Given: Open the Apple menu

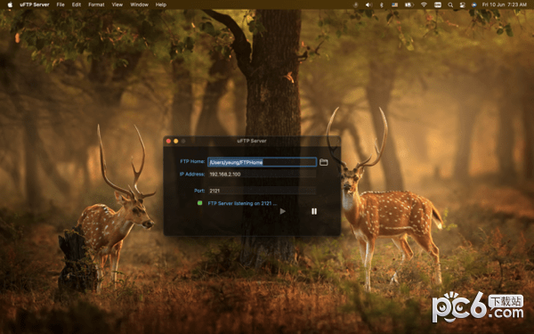Looking at the screenshot, I should click(x=10, y=4).
